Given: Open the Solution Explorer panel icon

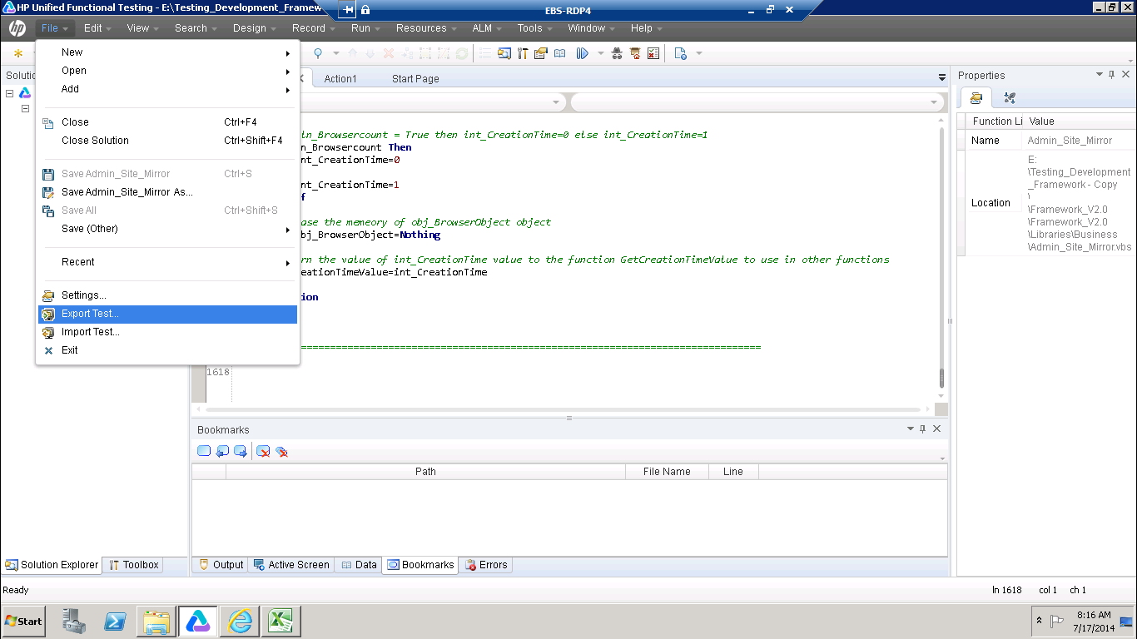Looking at the screenshot, I should [8, 564].
